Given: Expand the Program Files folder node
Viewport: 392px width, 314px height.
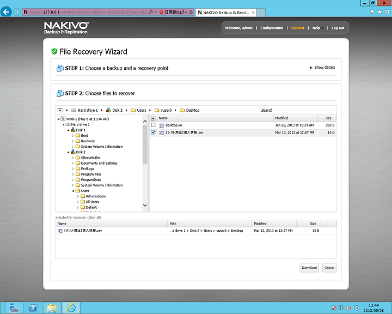Looking at the screenshot, I should click(73, 174).
